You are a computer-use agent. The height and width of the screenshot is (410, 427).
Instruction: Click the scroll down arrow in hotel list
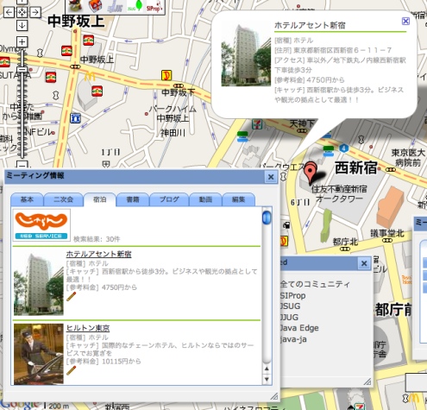267,379
